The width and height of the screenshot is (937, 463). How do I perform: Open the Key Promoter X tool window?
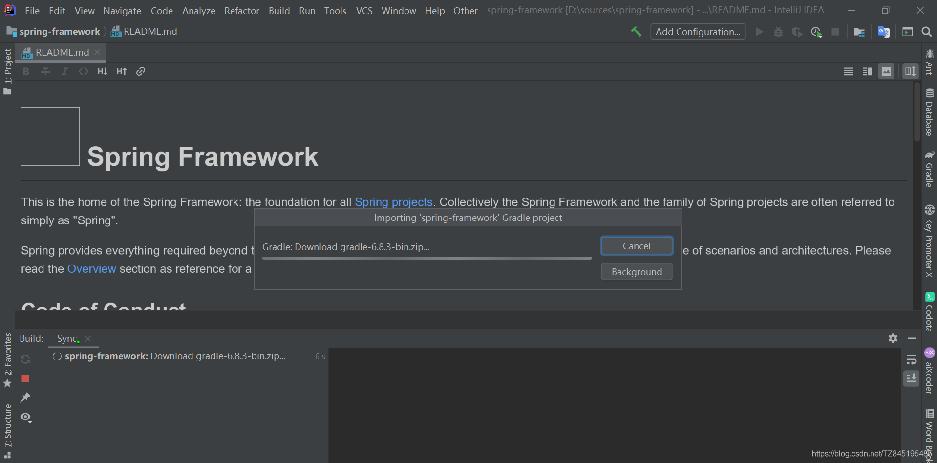point(929,241)
